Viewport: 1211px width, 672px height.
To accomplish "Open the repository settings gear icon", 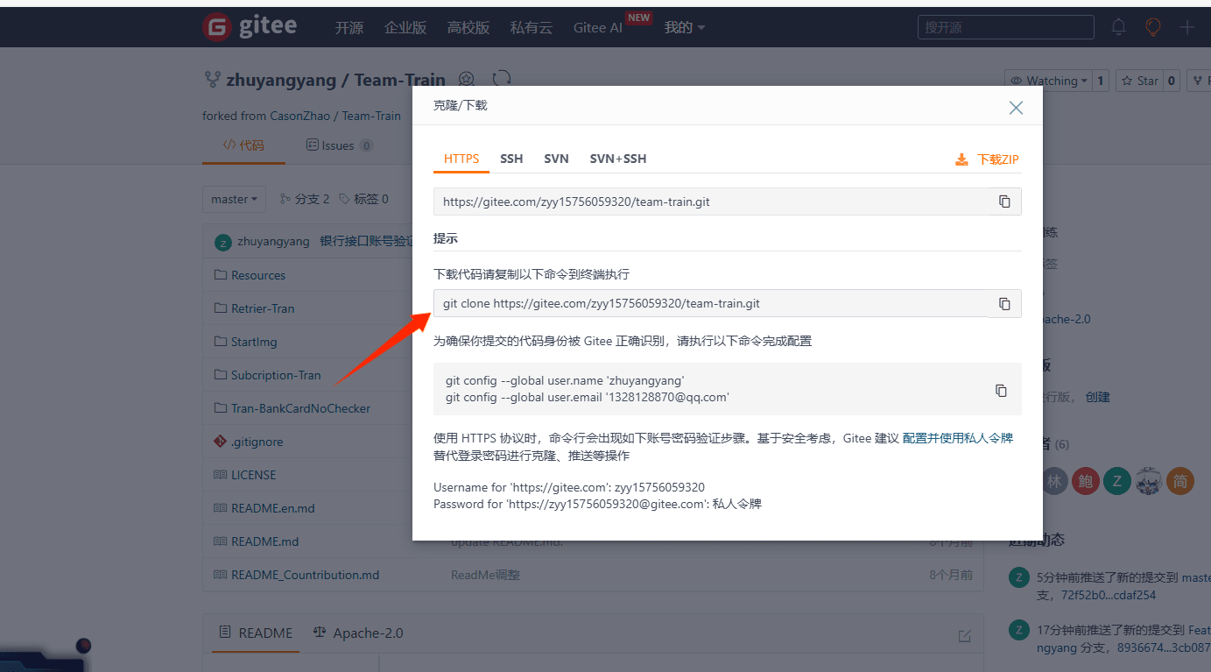I will point(466,78).
